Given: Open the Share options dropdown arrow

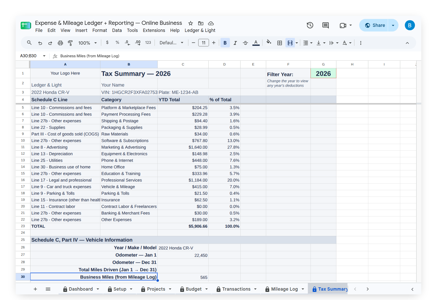Looking at the screenshot, I should tap(393, 25).
